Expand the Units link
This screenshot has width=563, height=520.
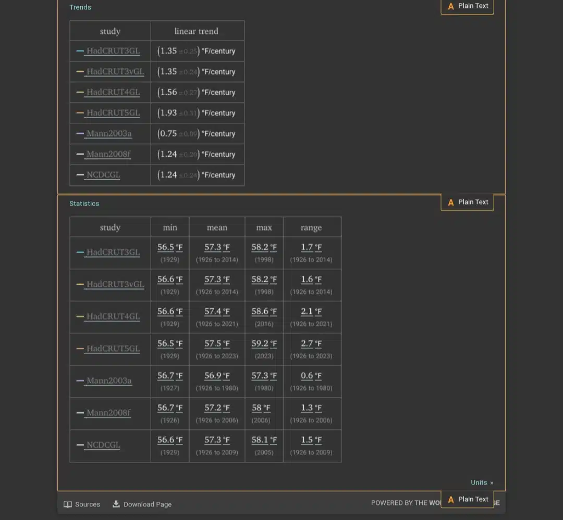point(482,483)
